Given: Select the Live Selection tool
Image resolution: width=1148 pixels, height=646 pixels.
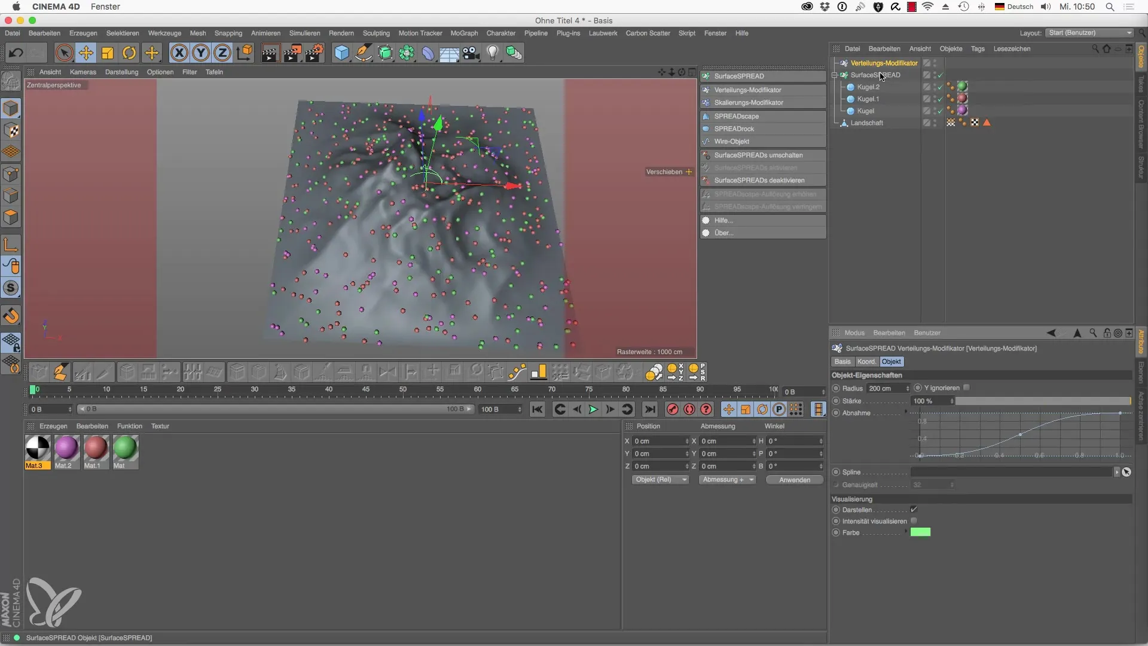Looking at the screenshot, I should coord(64,53).
